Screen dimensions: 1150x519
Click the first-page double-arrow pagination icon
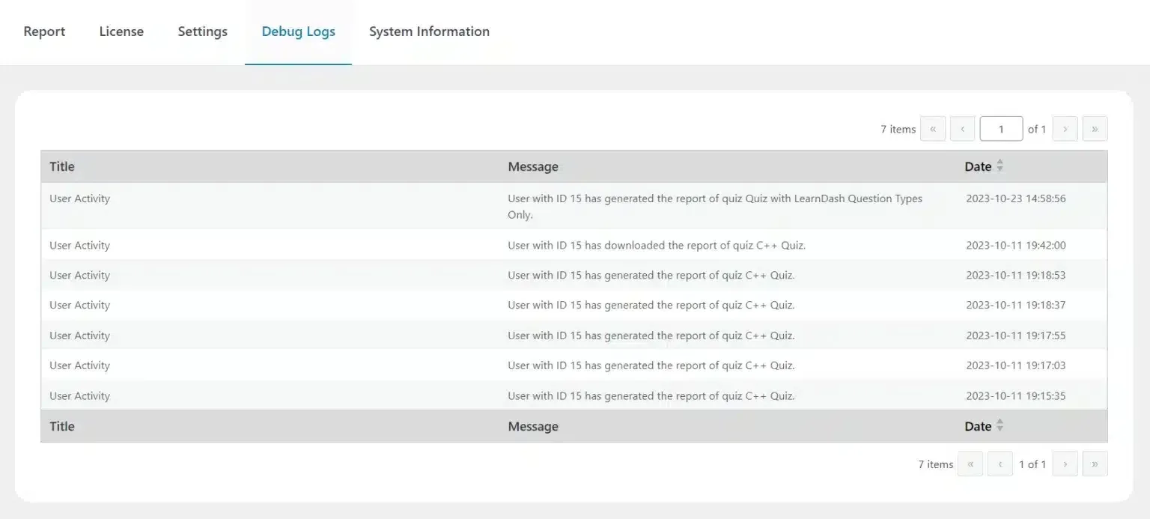[933, 128]
